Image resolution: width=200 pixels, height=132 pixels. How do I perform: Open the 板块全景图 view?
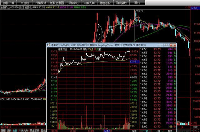coord(57,3)
